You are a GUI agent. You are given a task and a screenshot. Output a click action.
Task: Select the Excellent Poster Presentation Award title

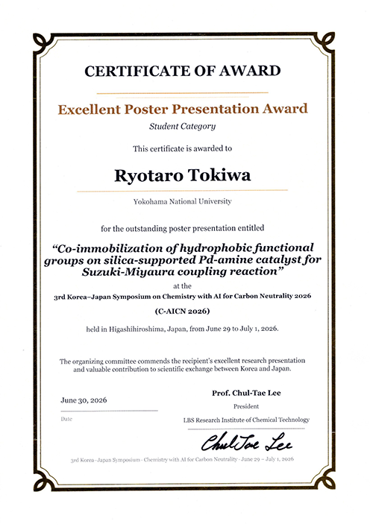[183, 110]
